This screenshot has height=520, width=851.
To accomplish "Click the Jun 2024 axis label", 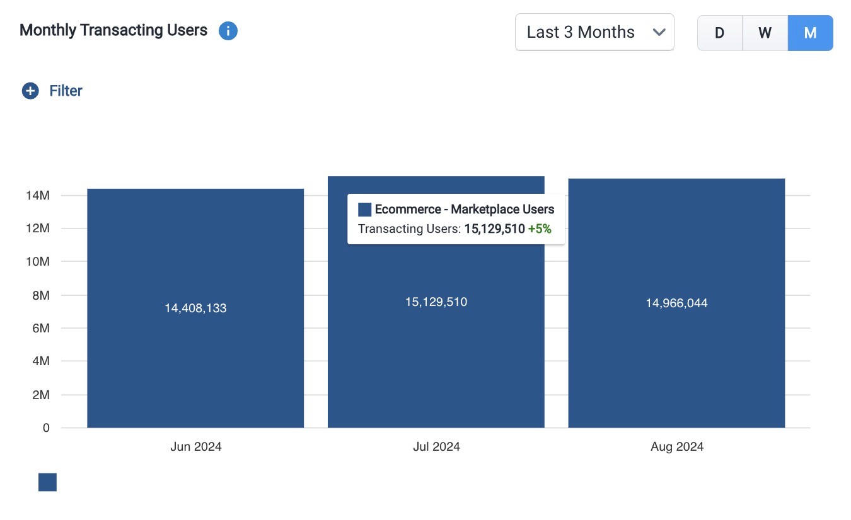I will click(196, 447).
